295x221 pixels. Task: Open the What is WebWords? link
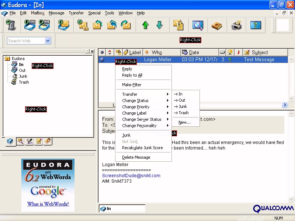[48, 204]
